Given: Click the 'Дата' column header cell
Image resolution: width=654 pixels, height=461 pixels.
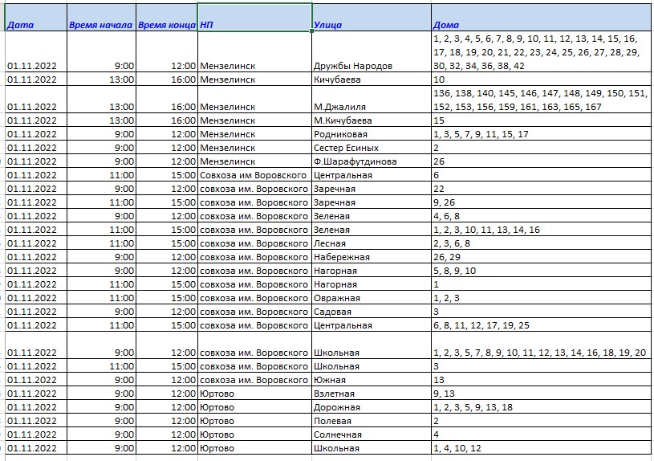Looking at the screenshot, I should click(35, 18).
